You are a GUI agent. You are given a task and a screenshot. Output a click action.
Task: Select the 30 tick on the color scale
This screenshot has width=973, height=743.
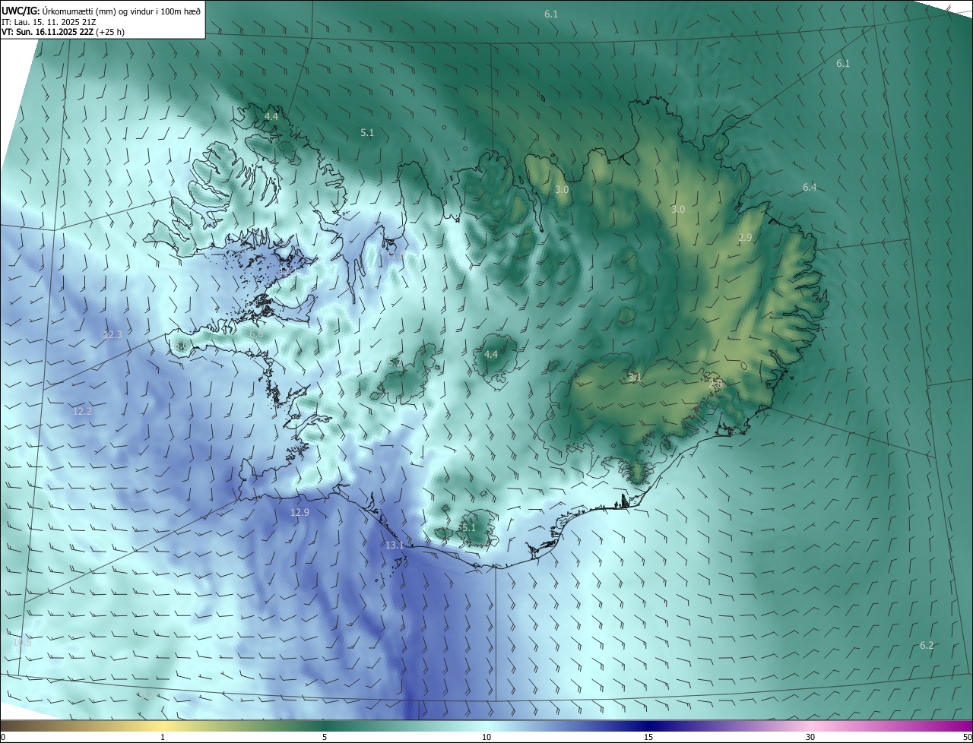tap(810, 738)
